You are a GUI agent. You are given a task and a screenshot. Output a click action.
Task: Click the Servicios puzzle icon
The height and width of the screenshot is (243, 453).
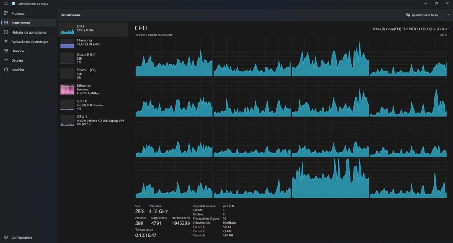tap(6, 70)
